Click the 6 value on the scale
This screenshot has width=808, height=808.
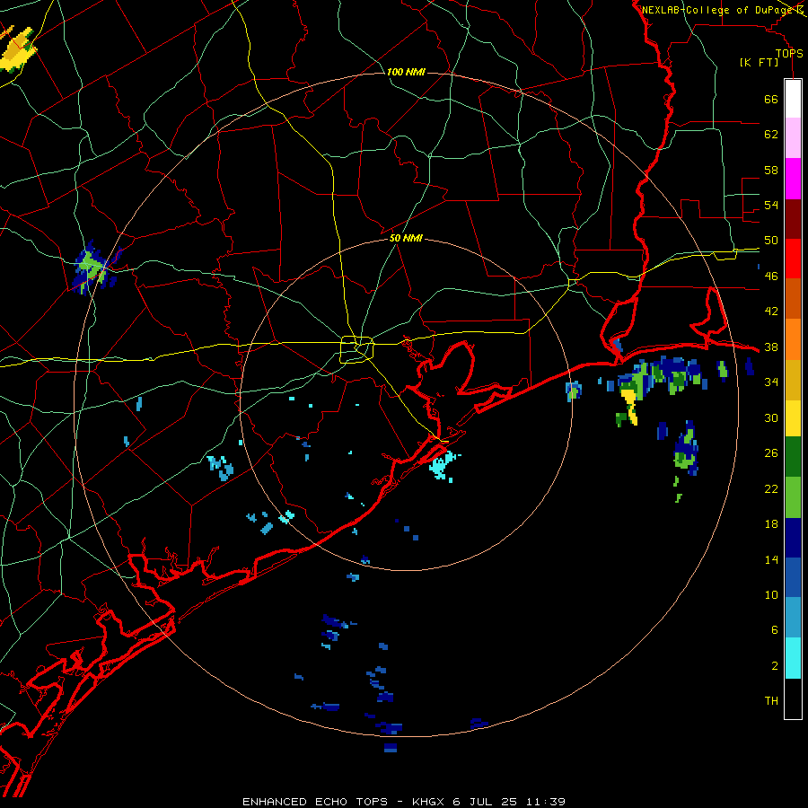click(x=775, y=629)
